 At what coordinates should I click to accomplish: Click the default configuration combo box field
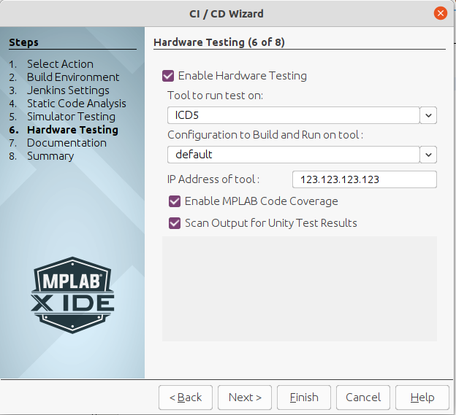[x=293, y=155]
